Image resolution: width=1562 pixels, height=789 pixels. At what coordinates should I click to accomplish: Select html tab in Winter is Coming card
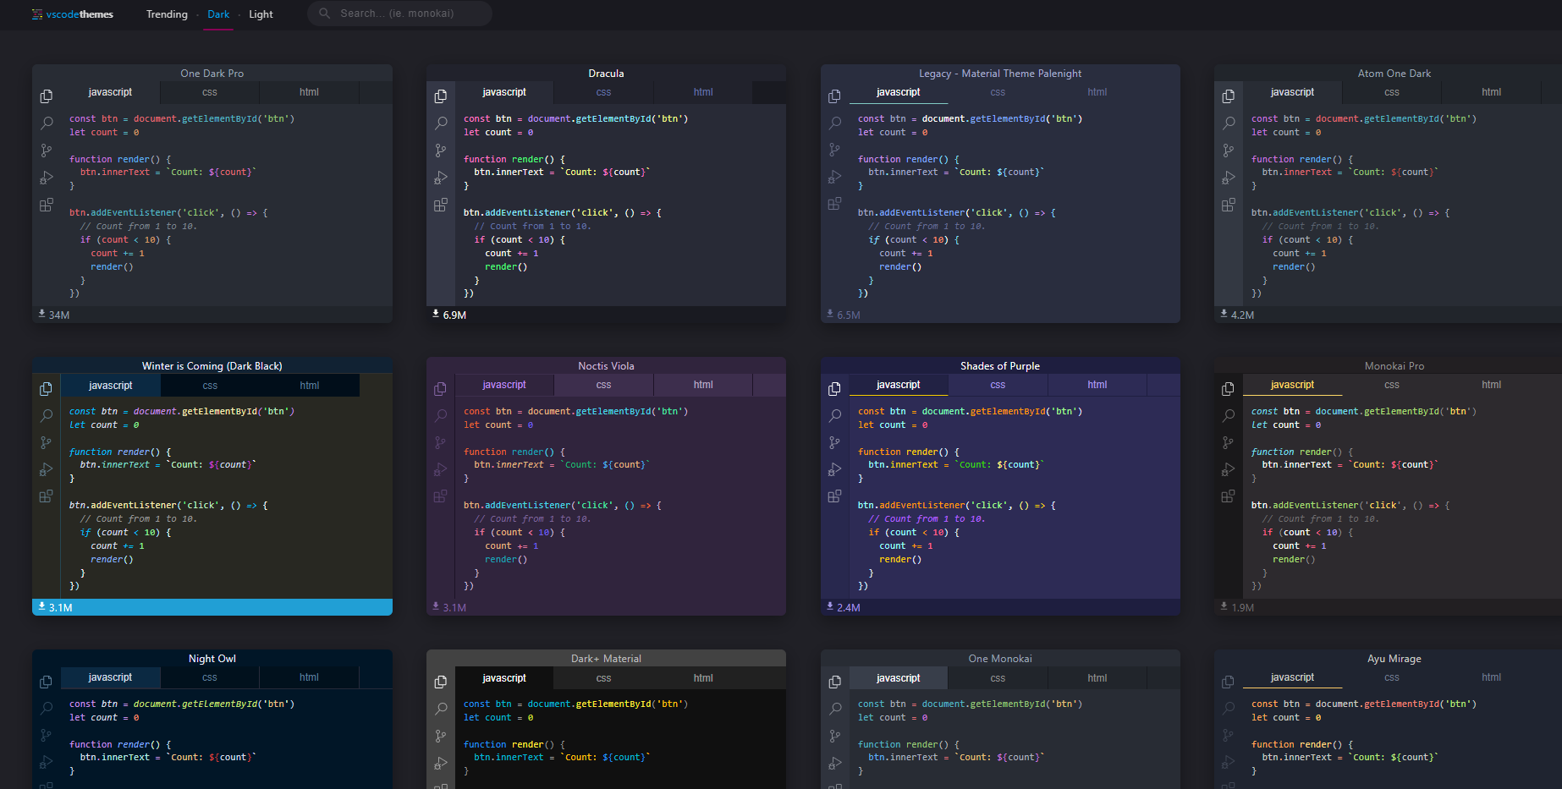310,386
